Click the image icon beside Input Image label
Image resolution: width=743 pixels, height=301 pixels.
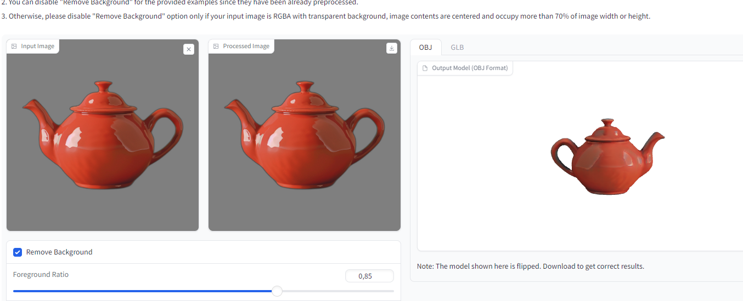14,47
